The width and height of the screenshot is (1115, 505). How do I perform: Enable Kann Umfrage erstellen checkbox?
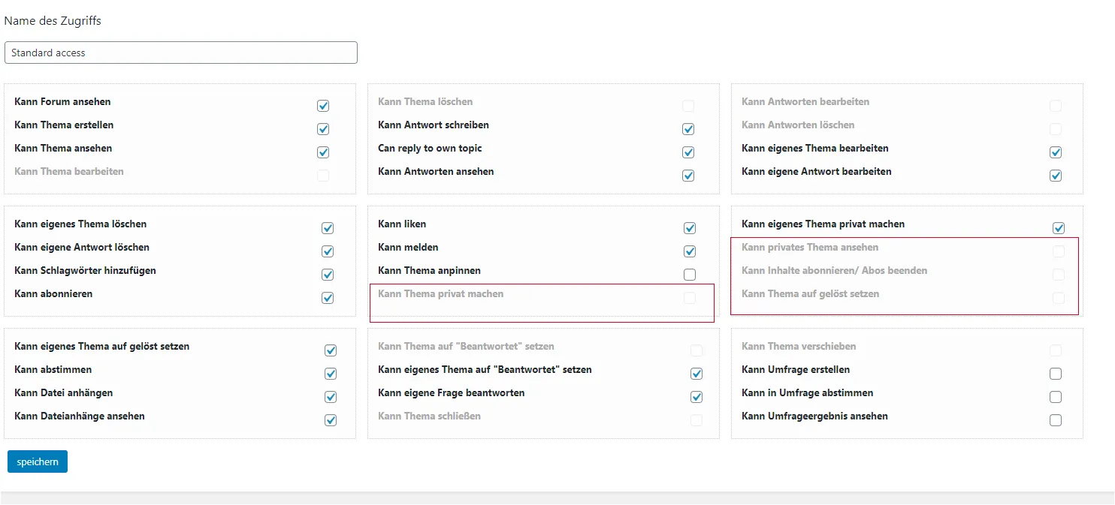point(1056,374)
